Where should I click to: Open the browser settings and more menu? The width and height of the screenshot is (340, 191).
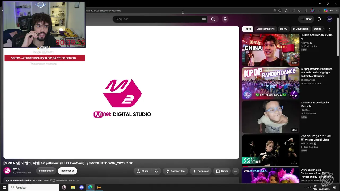tap(319, 11)
